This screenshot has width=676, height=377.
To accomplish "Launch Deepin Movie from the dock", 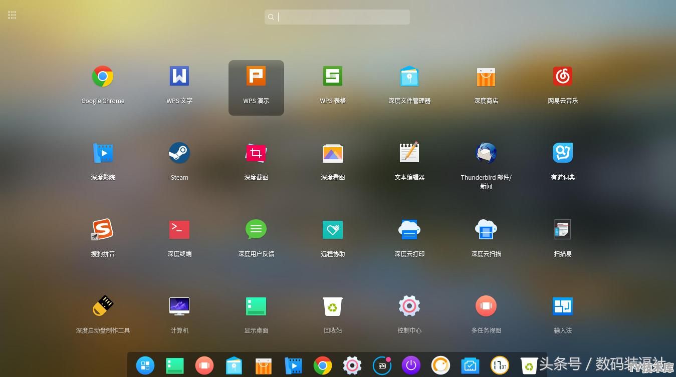I will (293, 365).
